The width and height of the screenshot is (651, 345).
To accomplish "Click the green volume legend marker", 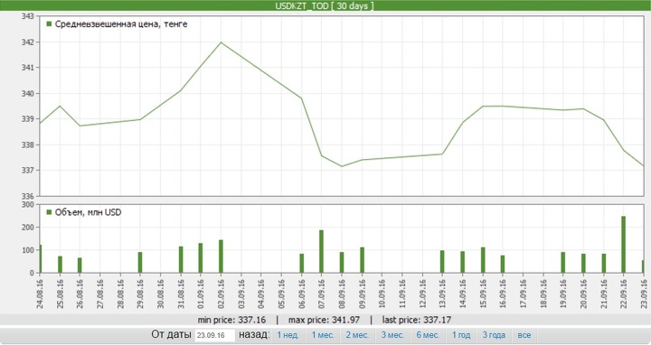I will [50, 212].
